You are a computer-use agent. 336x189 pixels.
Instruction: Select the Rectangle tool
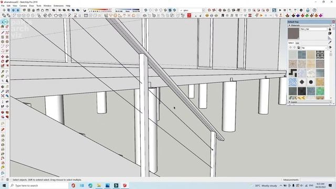[3, 37]
